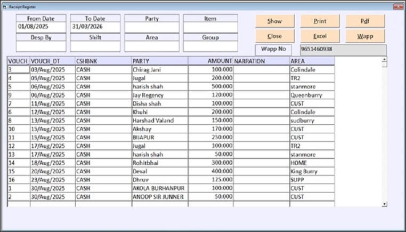Select party cell Khuhi
This screenshot has height=232, width=406.
(x=160, y=112)
